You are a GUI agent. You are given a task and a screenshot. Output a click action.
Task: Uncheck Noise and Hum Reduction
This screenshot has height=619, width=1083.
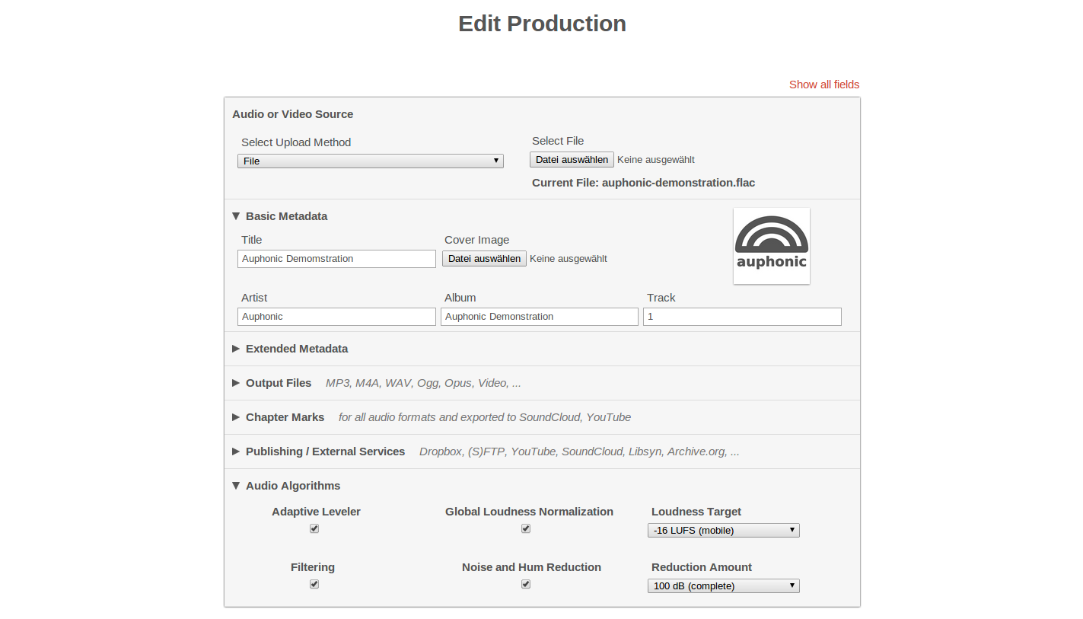(525, 584)
